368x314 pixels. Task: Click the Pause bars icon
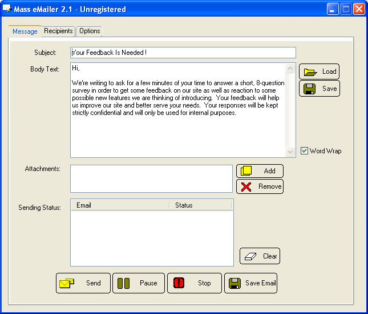[x=123, y=283]
